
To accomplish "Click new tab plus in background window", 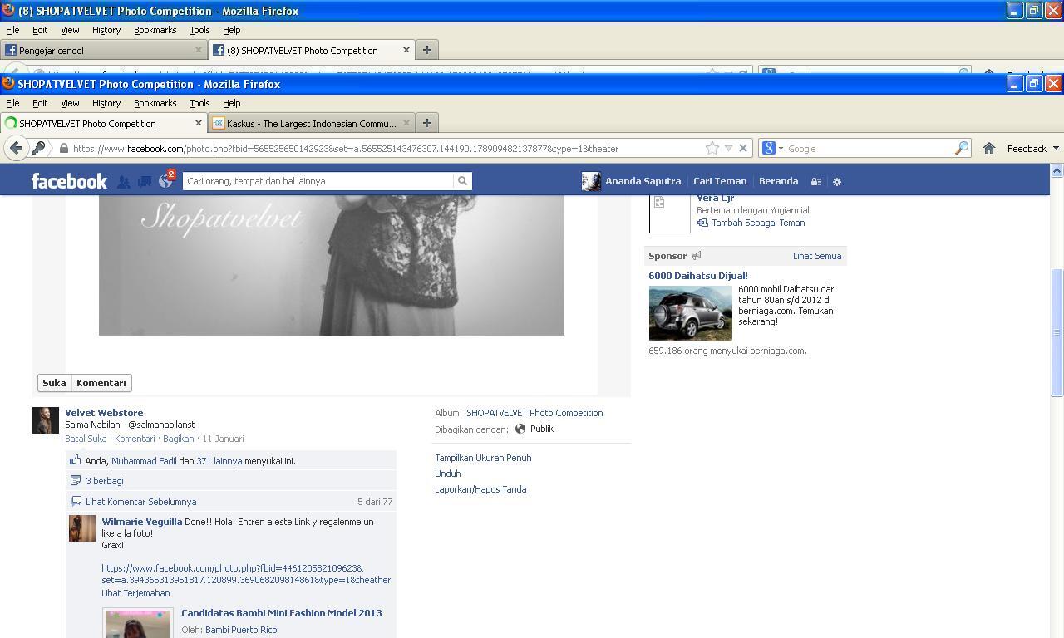I will 427,50.
